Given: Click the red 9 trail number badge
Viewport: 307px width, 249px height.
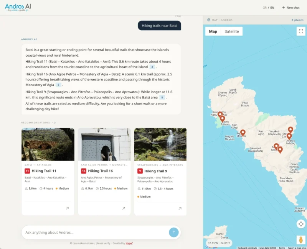Looking at the screenshot, I should [140, 171].
